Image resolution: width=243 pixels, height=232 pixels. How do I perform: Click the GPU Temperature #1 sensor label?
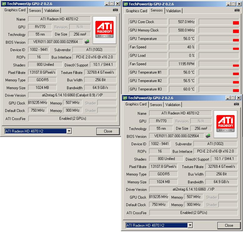[148, 72]
